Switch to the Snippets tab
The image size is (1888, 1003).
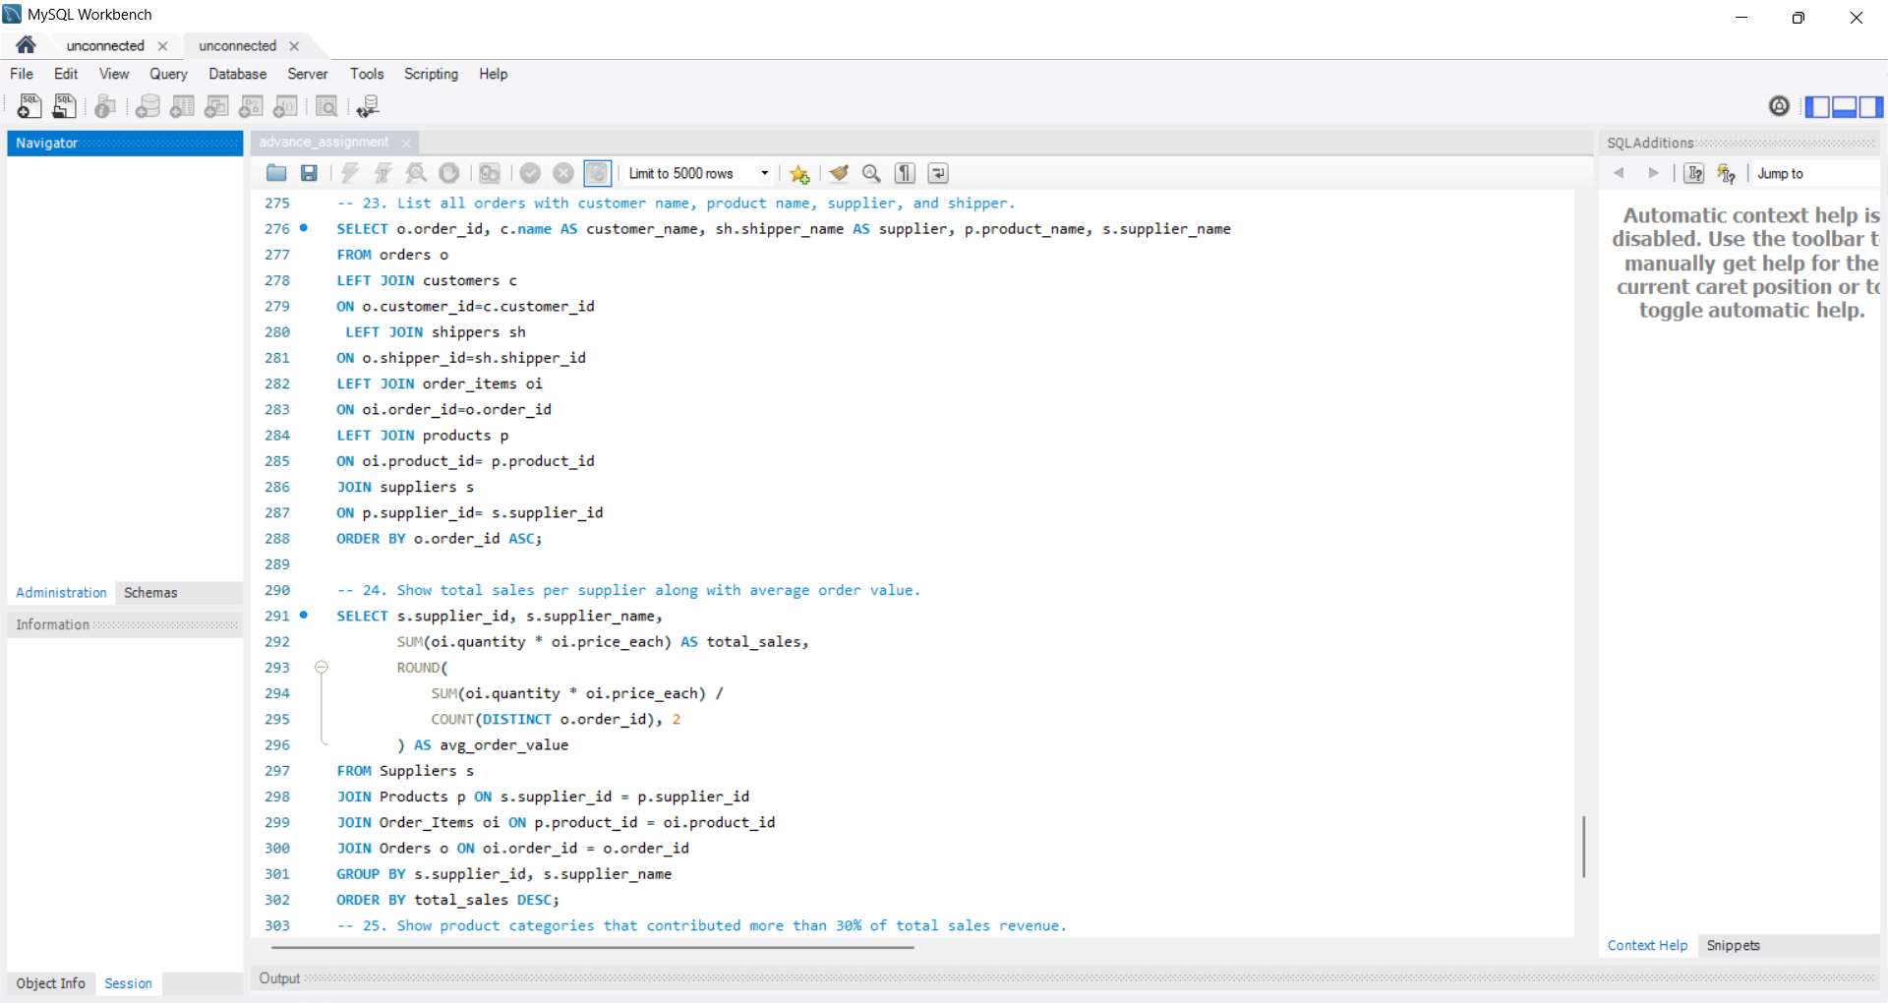1733,945
